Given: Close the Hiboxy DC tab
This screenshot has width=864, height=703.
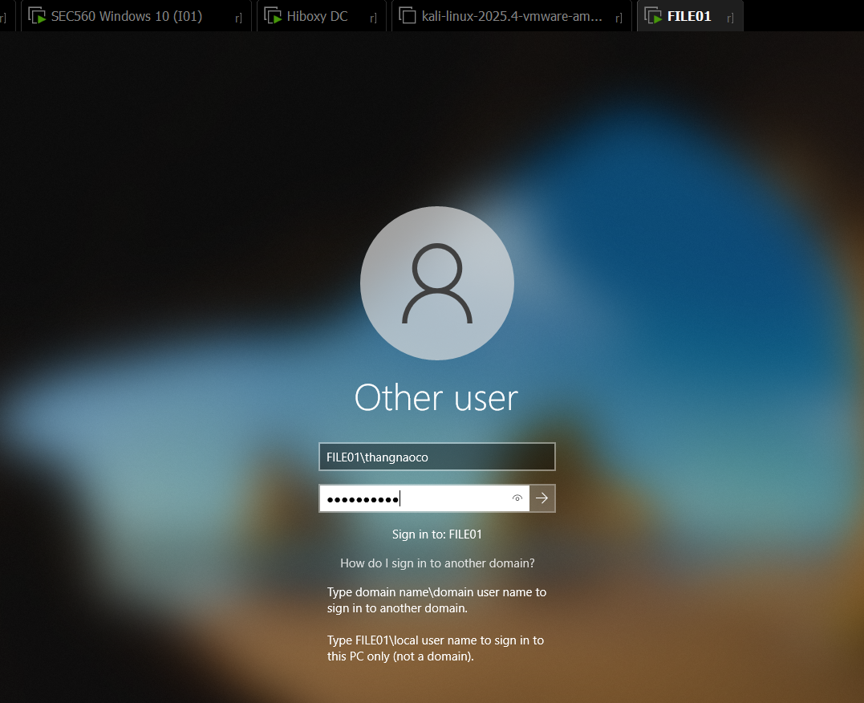Looking at the screenshot, I should [x=373, y=17].
